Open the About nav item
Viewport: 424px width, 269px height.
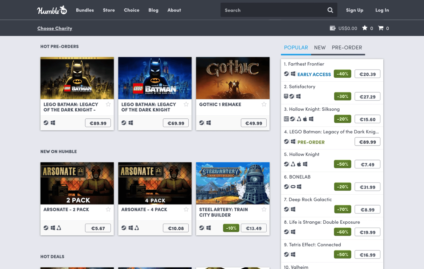tap(174, 10)
